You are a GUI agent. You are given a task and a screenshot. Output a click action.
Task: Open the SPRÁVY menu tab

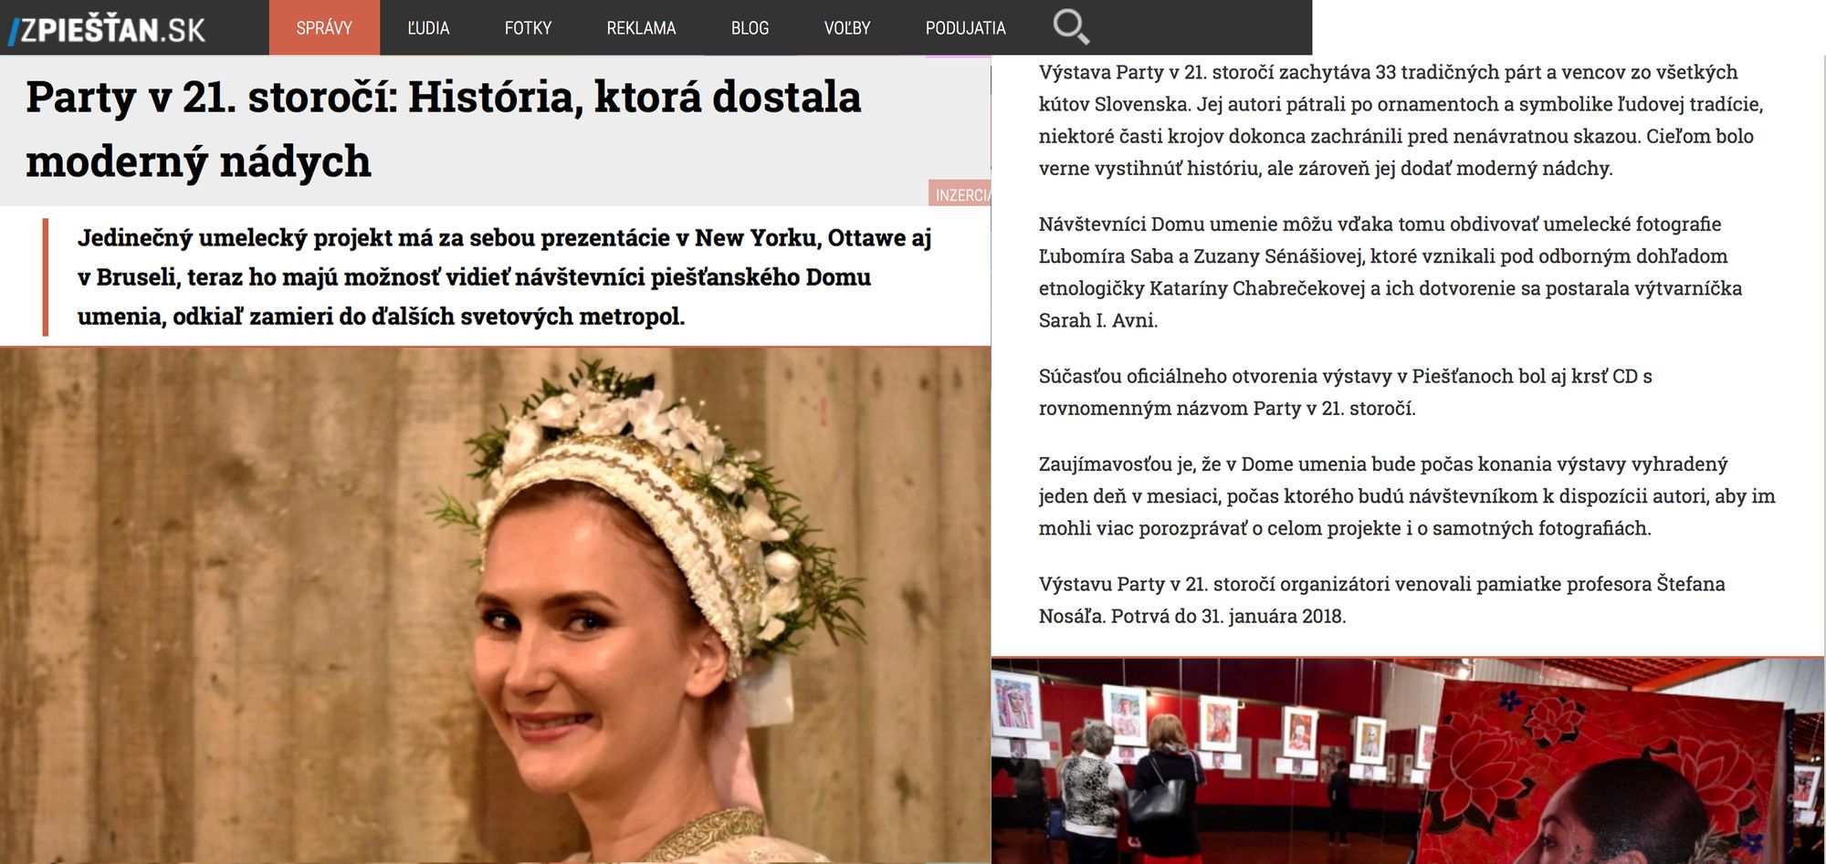click(x=324, y=27)
